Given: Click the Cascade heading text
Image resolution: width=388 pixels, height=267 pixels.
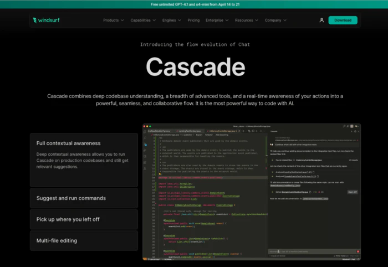Looking at the screenshot, I should coord(196,66).
